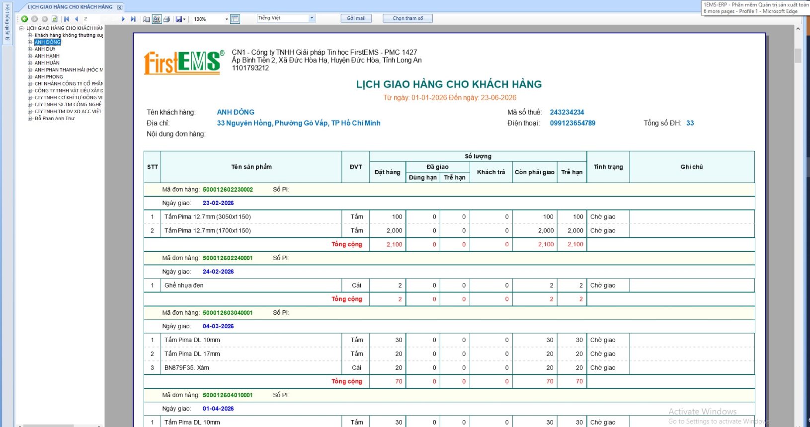Image resolution: width=810 pixels, height=427 pixels.
Task: Open the export format dropdown arrow
Action: 184,19
